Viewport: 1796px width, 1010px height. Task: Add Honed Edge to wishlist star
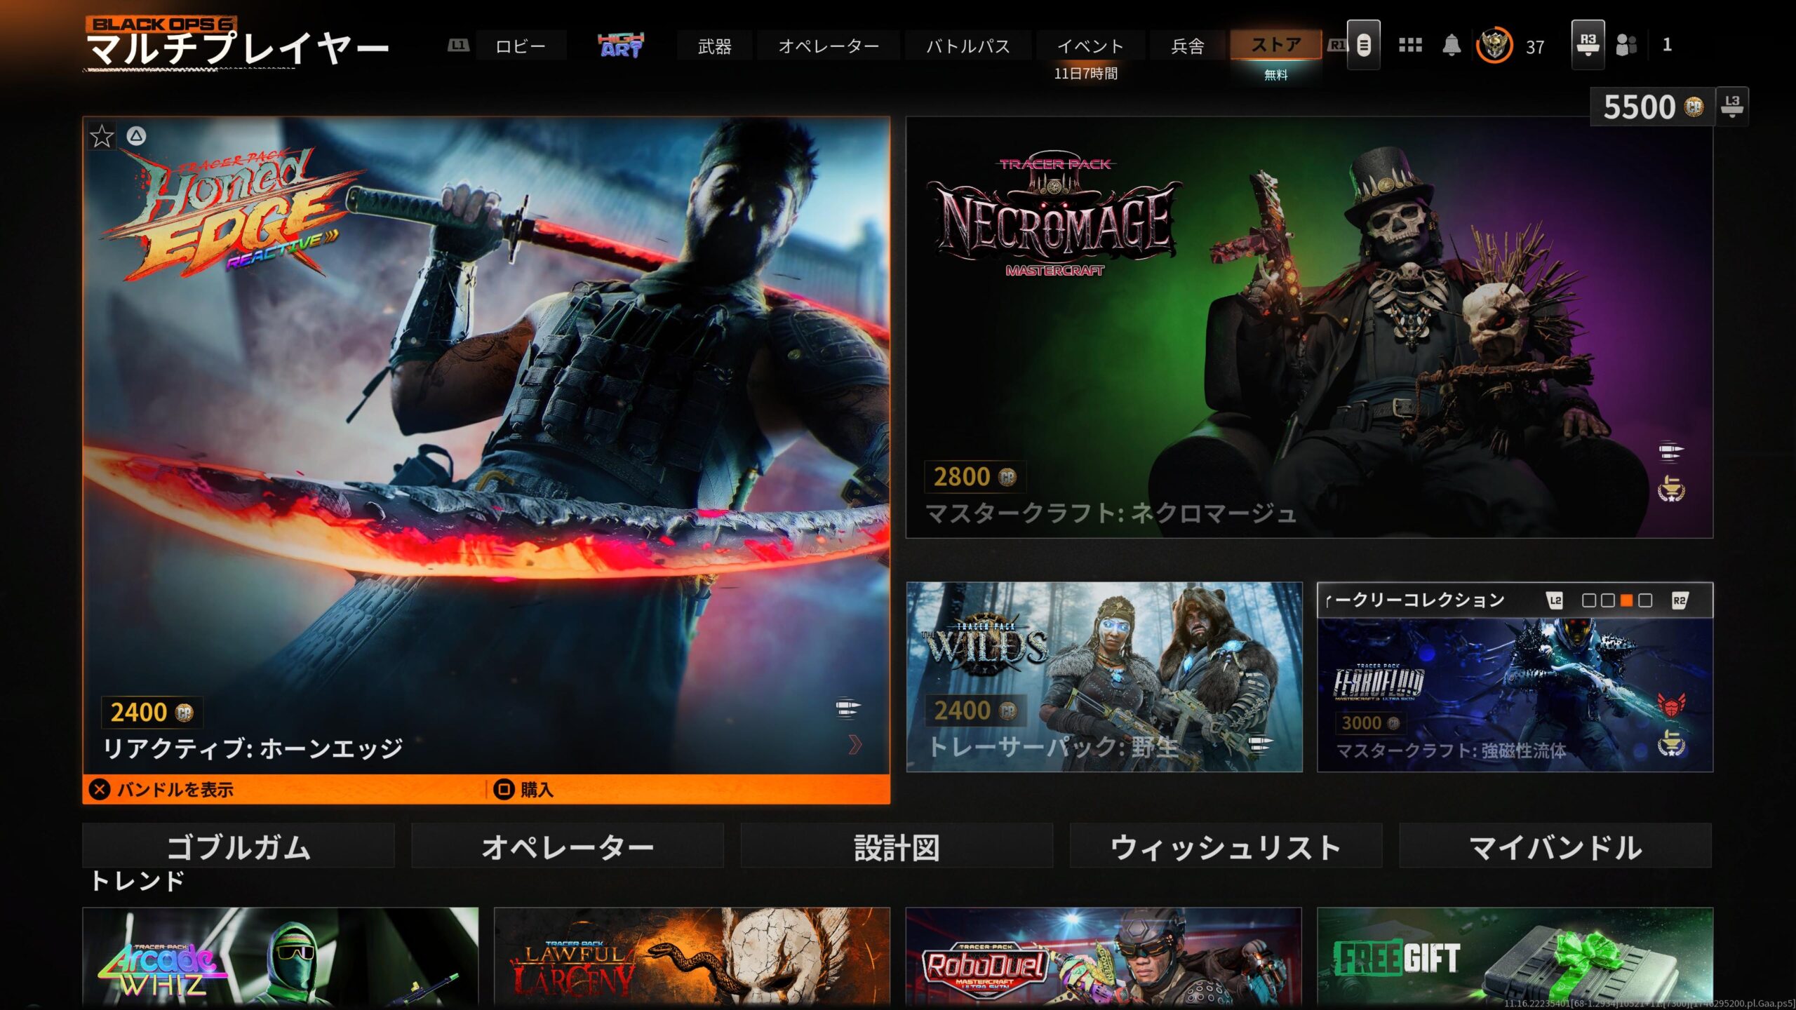click(102, 136)
